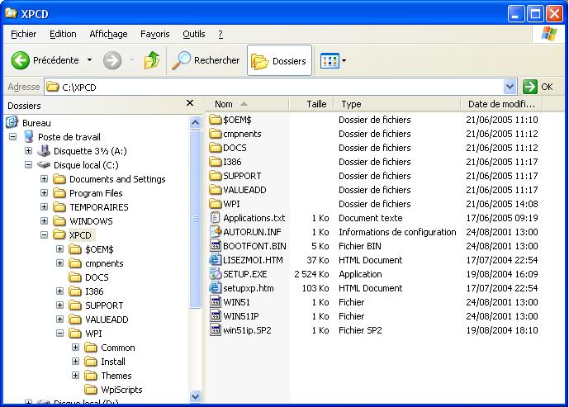Open the view mode icon menu
Screen dimensions: 569x407
(x=333, y=61)
